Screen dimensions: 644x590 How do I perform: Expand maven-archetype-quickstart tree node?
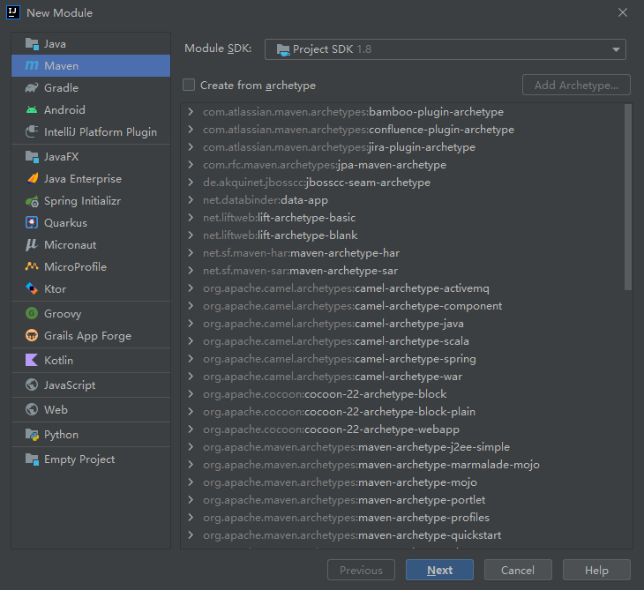pos(191,535)
